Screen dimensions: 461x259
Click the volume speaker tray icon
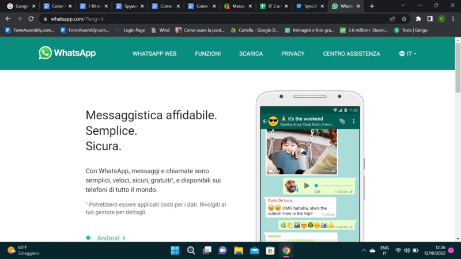tap(407, 250)
